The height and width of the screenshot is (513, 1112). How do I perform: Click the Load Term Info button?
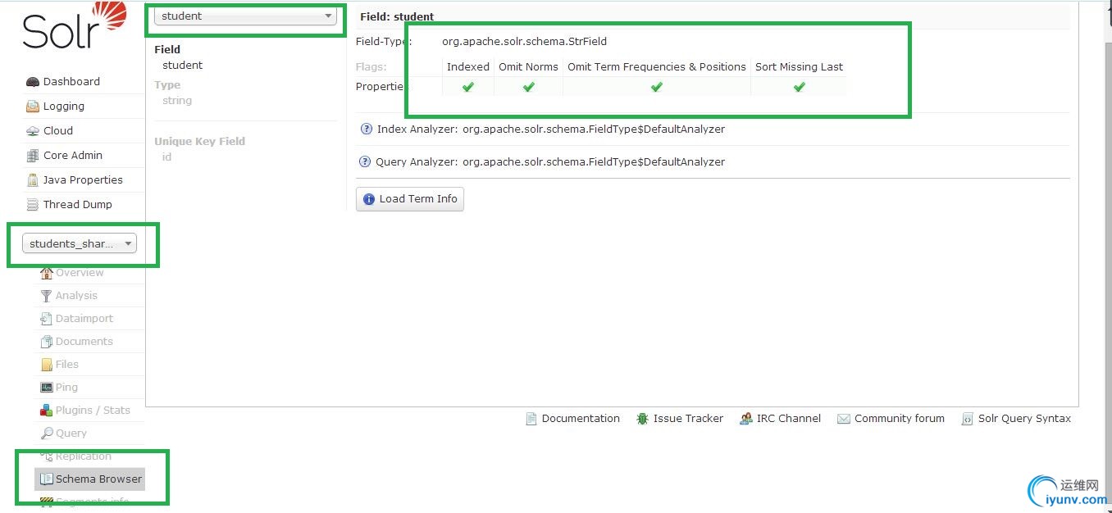[410, 199]
